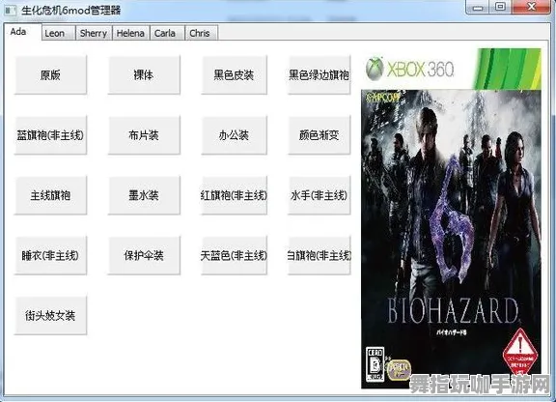
Task: Select the 黑色绿边旗袍 button
Action: pyautogui.click(x=319, y=74)
